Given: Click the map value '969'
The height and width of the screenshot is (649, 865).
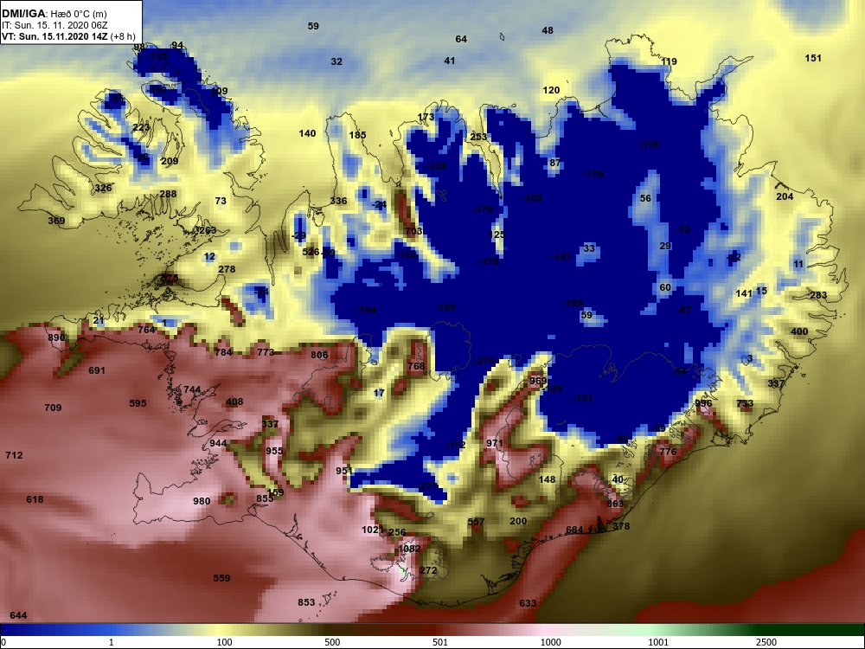Looking at the screenshot, I should [538, 380].
